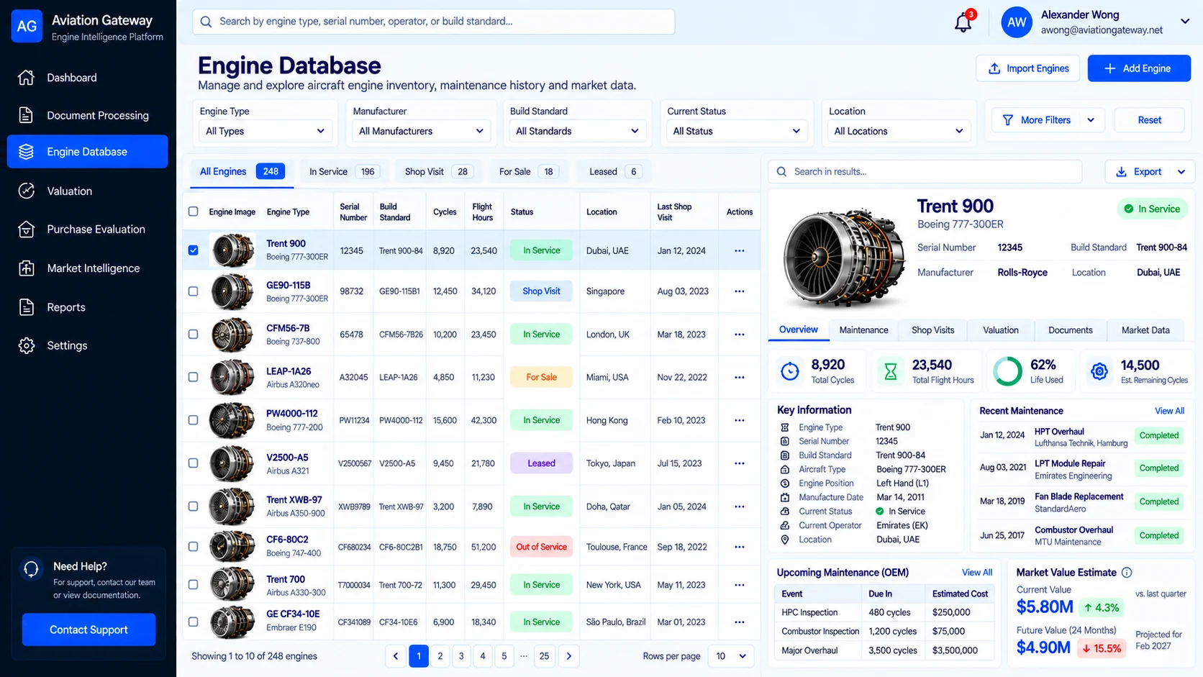This screenshot has width=1203, height=677.
Task: Click View All in Recent Maintenance
Action: coord(1169,411)
